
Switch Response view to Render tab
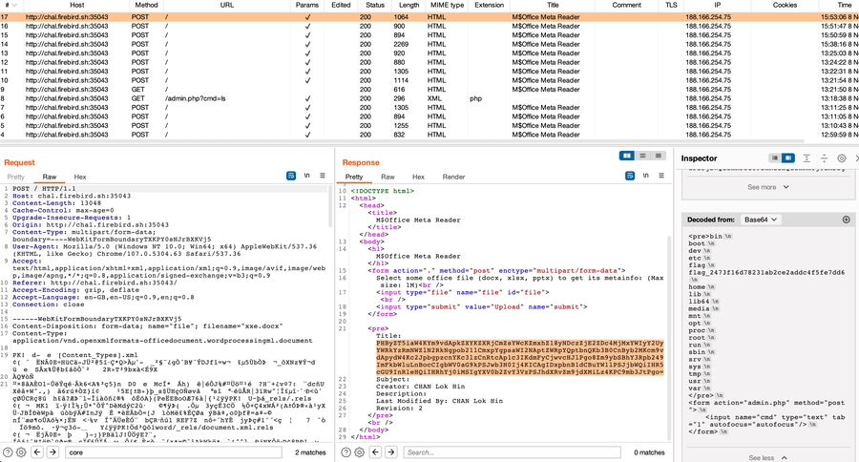point(453,177)
